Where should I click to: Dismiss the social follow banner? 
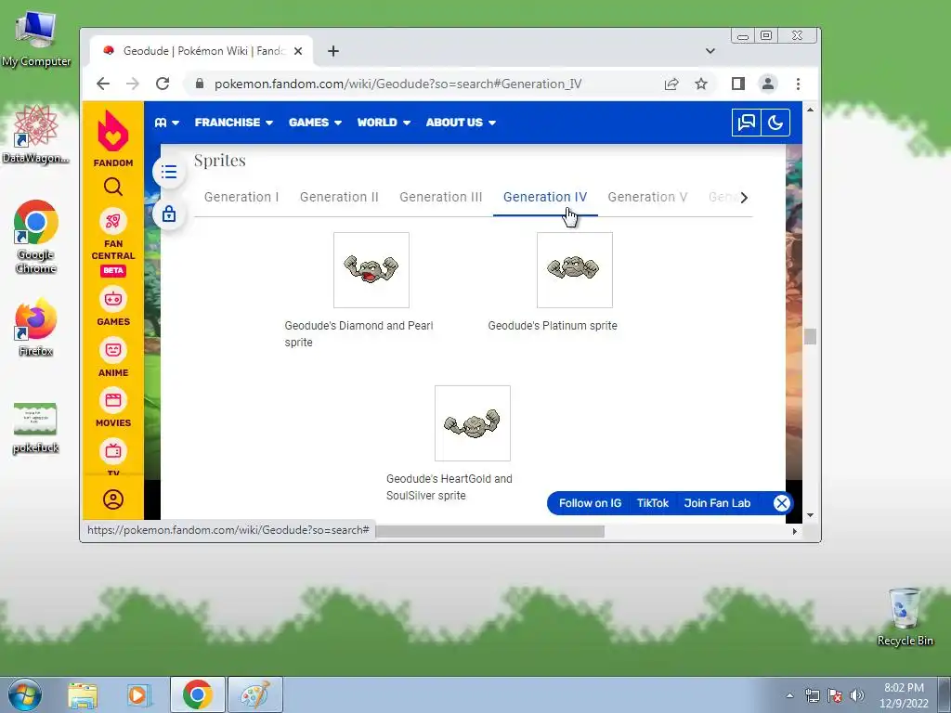click(x=782, y=502)
